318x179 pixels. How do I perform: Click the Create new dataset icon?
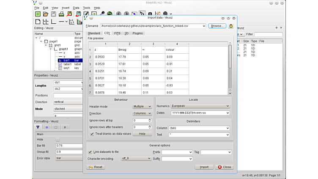[94, 14]
